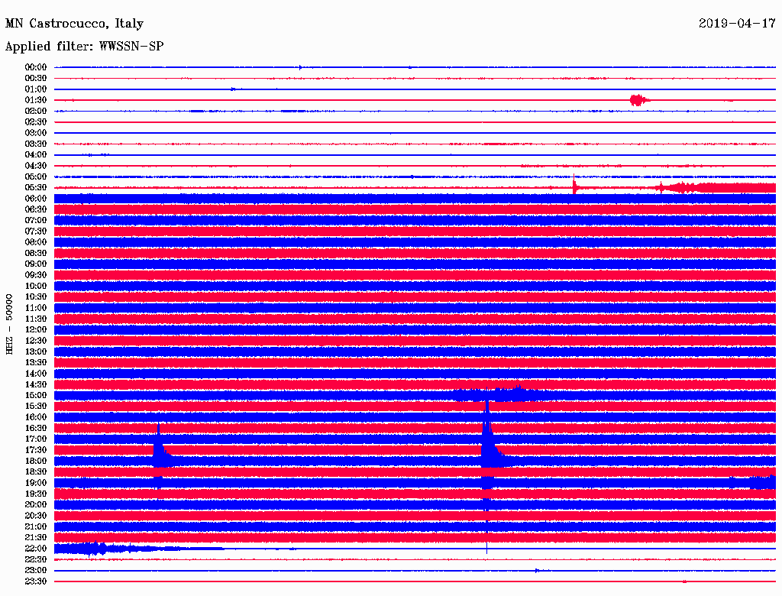Image resolution: width=782 pixels, height=596 pixels.
Task: Click the 07:00 time label
Action: coord(36,220)
